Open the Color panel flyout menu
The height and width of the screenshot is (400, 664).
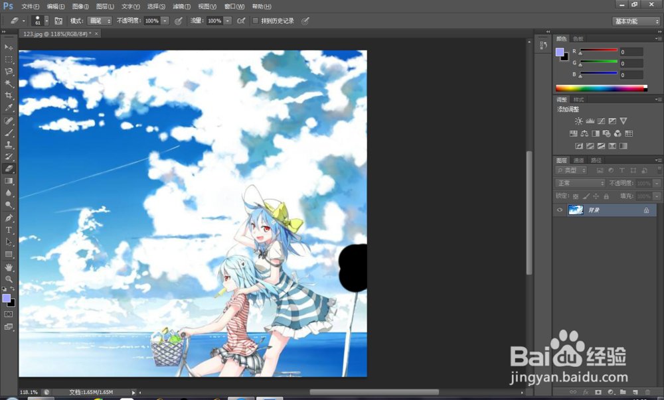[x=659, y=38]
